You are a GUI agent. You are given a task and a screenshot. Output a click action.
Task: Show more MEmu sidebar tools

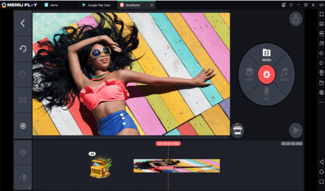click(321, 102)
